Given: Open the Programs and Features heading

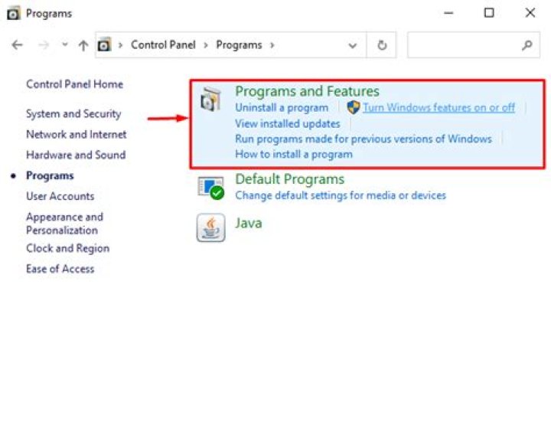Looking at the screenshot, I should [x=307, y=91].
